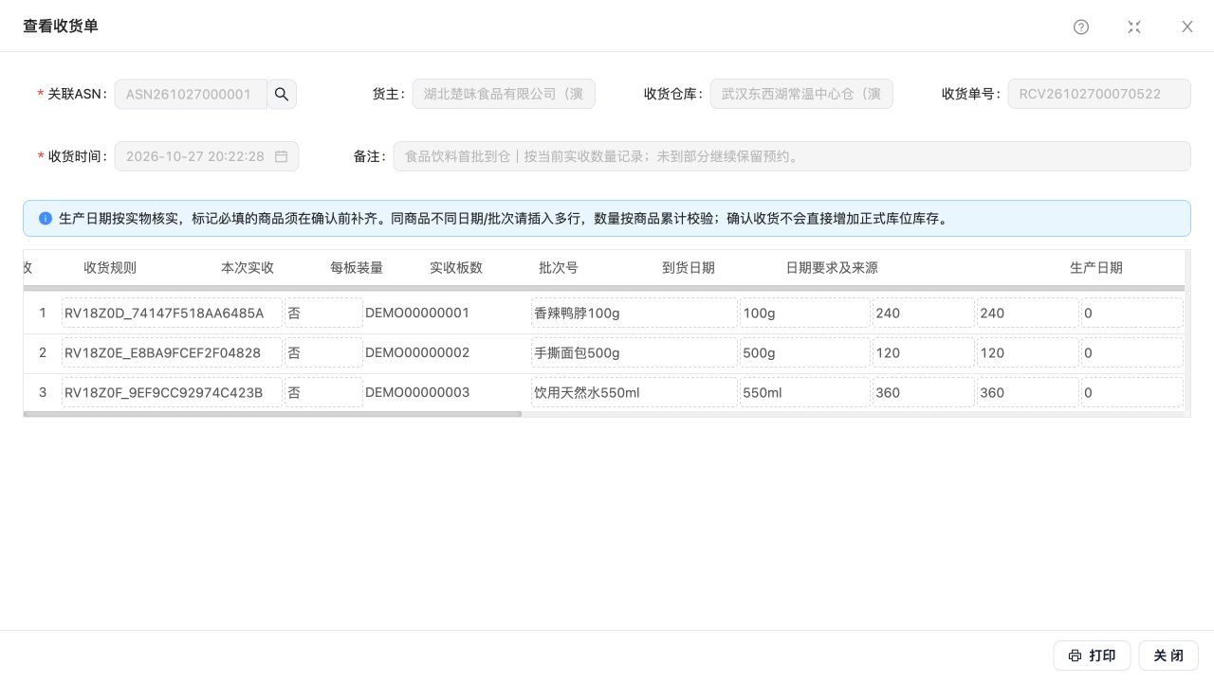This screenshot has height=682, width=1214.
Task: Click the help question mark icon
Action: coord(1081,27)
